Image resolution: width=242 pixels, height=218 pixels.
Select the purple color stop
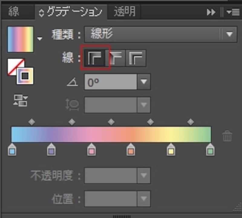51,150
